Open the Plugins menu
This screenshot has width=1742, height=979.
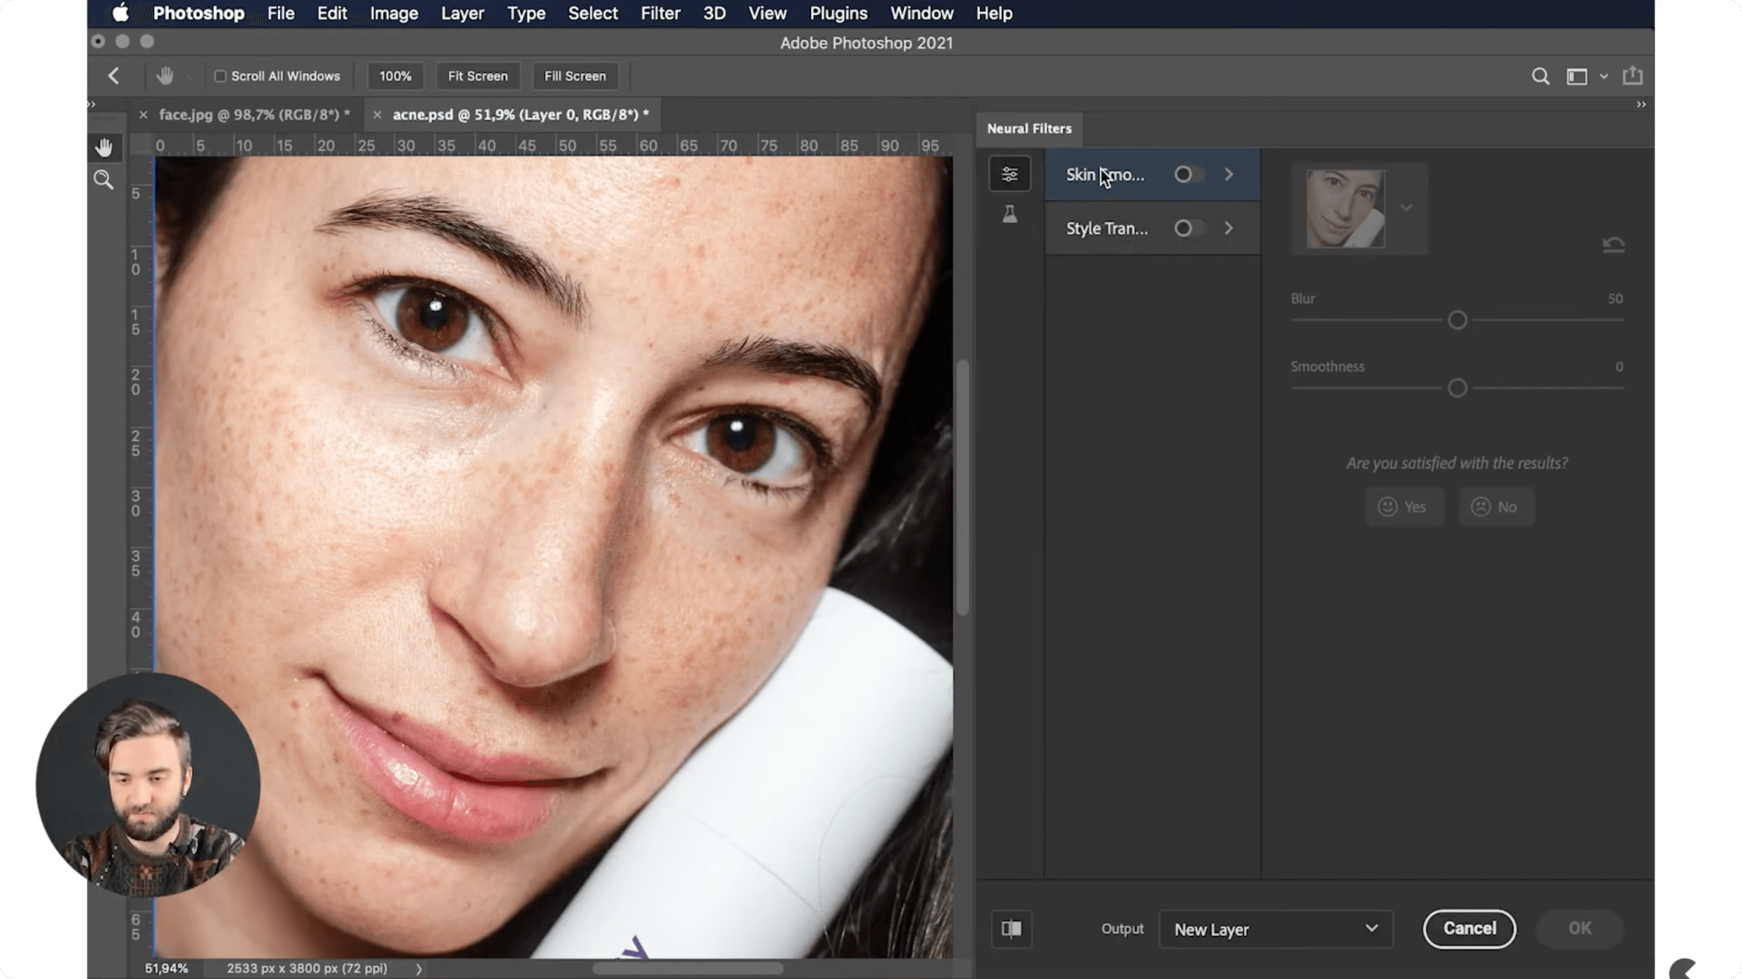click(x=838, y=14)
